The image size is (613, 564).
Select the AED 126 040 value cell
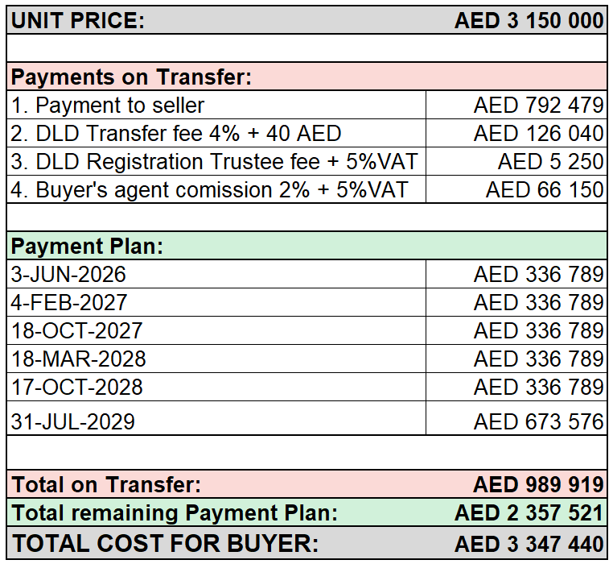(516, 133)
